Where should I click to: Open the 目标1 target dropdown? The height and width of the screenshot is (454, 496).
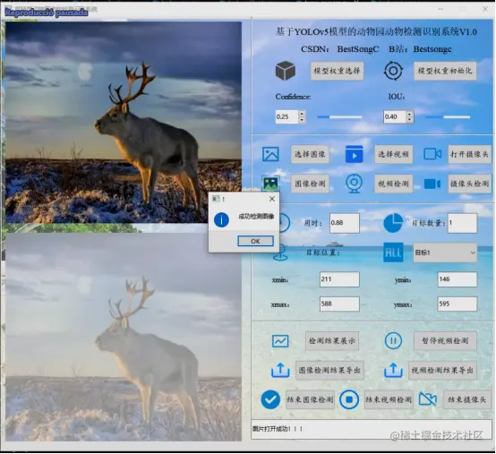point(445,253)
